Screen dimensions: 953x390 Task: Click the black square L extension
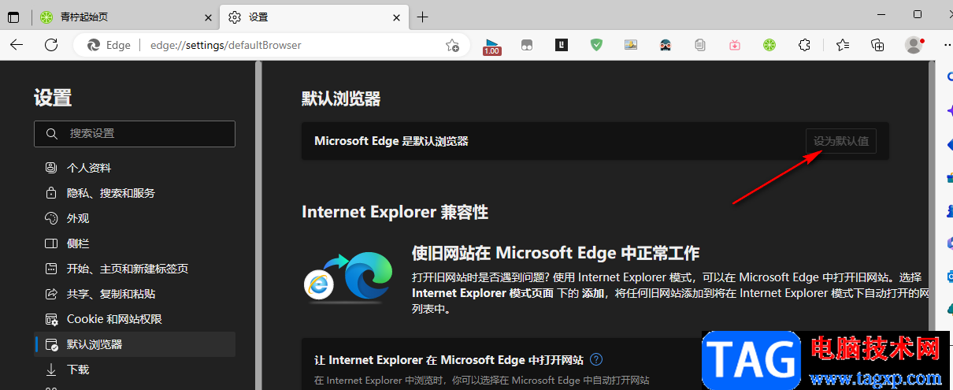pos(562,46)
